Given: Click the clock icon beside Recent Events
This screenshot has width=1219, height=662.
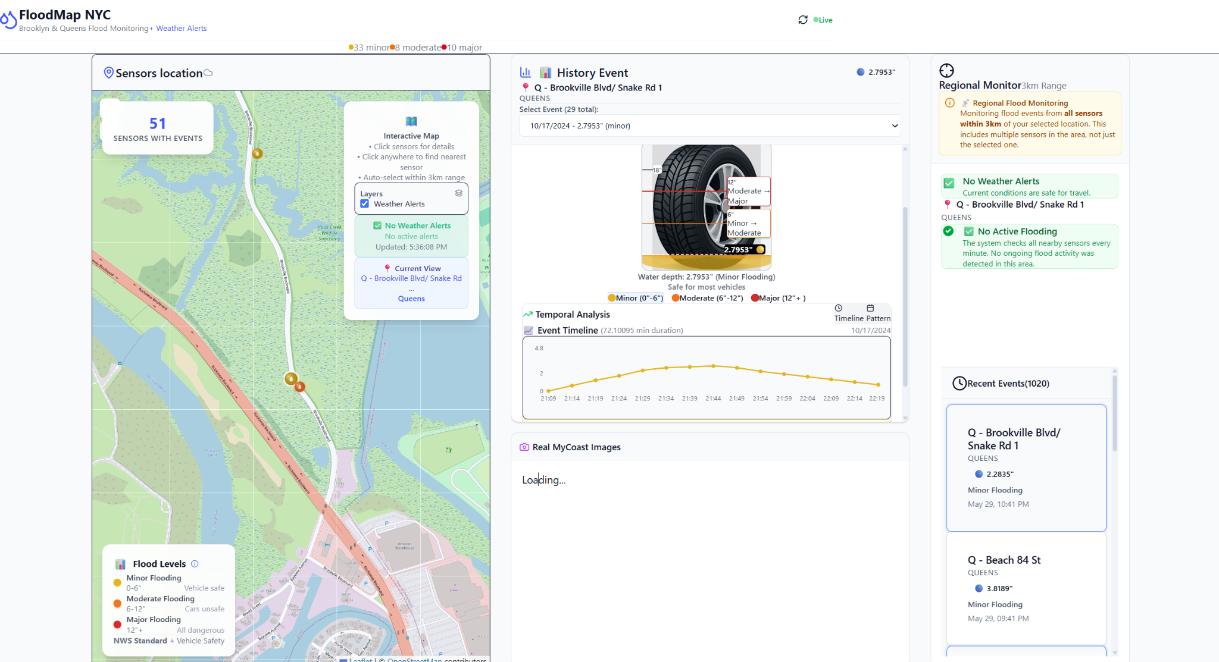Looking at the screenshot, I should click(x=959, y=384).
